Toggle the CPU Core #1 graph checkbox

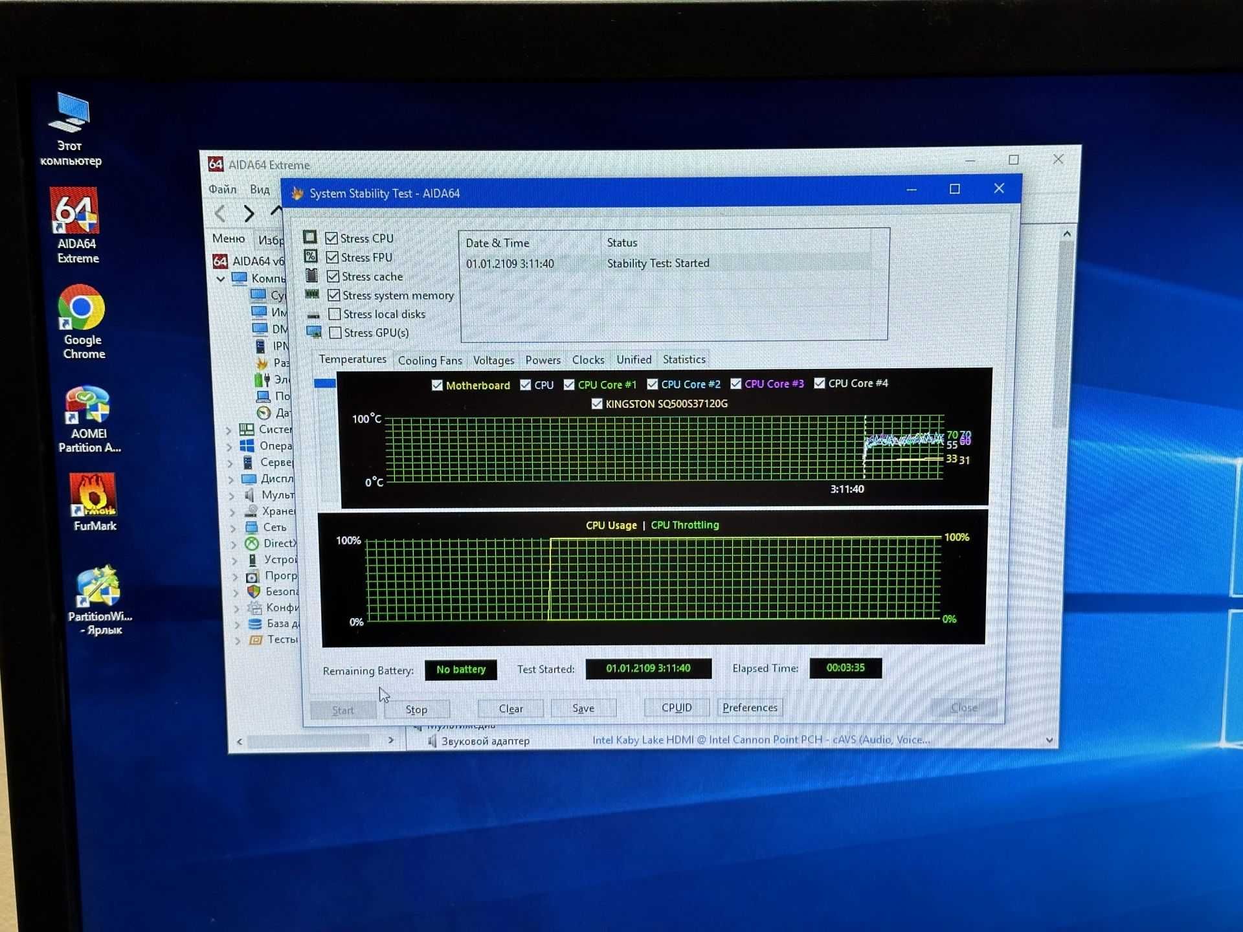point(569,384)
